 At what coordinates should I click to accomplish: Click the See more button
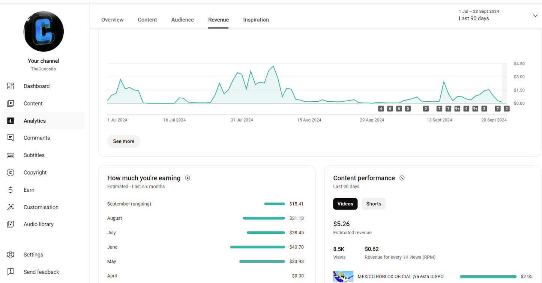tap(123, 141)
